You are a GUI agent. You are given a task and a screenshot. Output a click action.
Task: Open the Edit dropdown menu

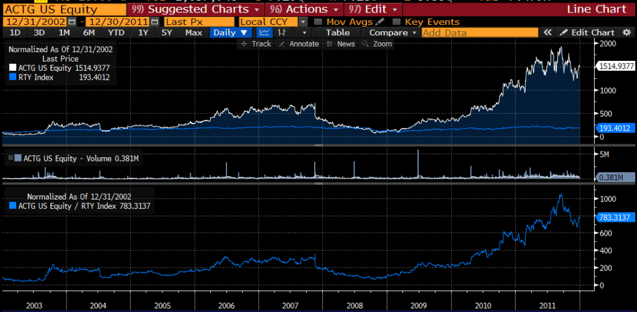pyautogui.click(x=373, y=9)
